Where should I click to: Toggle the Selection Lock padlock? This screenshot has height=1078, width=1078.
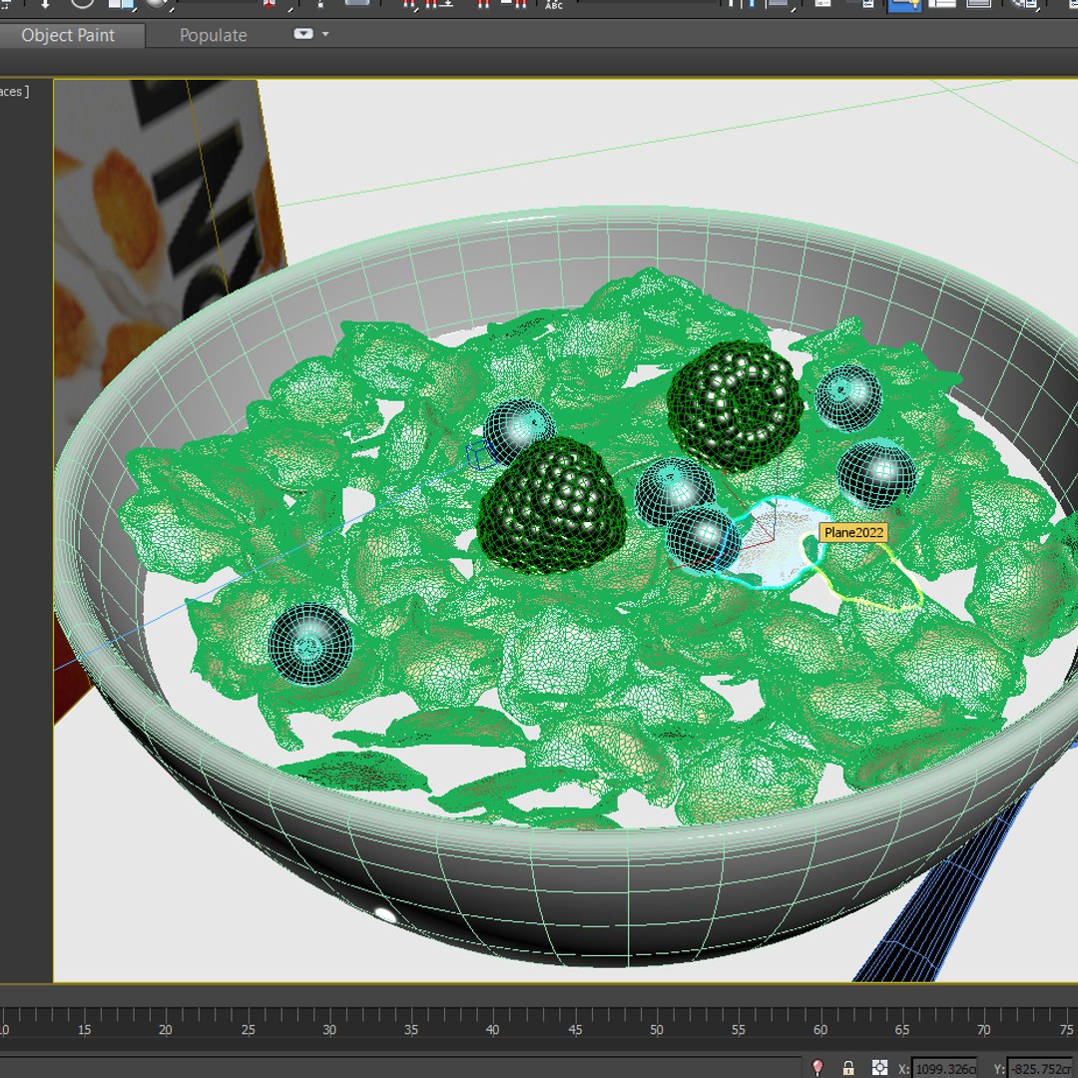point(848,1068)
